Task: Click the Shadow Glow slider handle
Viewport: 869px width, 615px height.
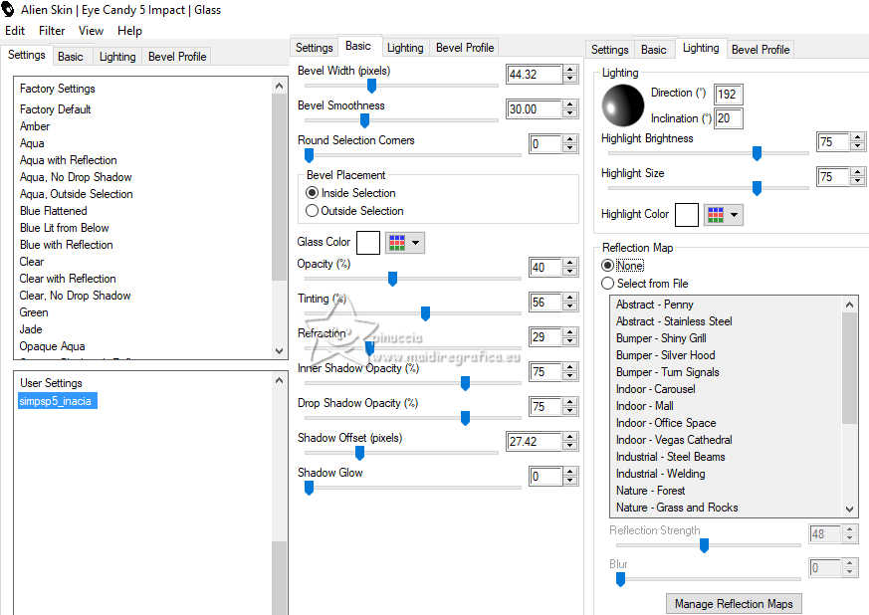Action: [x=310, y=488]
